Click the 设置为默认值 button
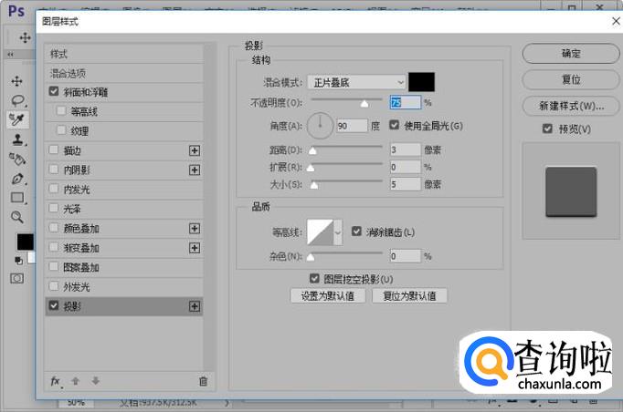 (327, 296)
